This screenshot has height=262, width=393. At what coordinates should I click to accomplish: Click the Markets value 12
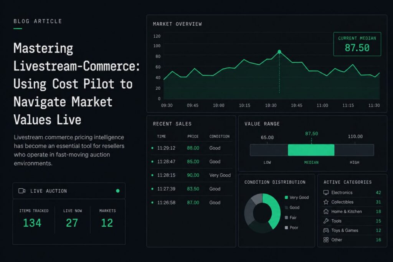pyautogui.click(x=107, y=222)
